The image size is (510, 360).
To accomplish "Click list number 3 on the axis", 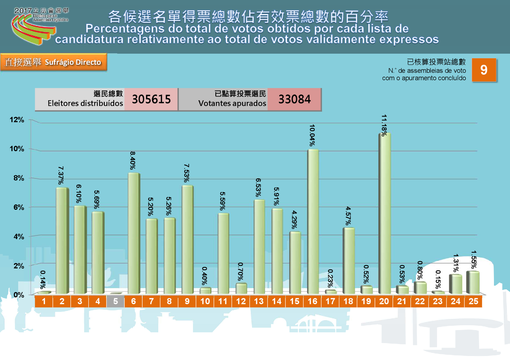I will 80,301.
